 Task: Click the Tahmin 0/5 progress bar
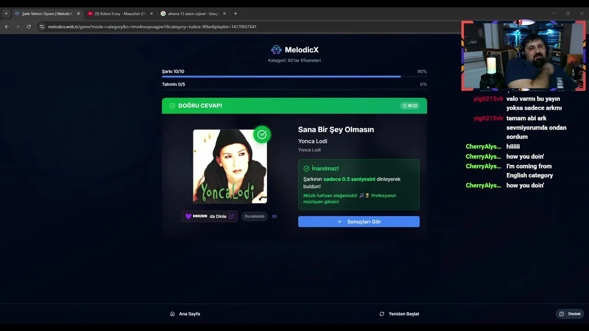(x=294, y=90)
